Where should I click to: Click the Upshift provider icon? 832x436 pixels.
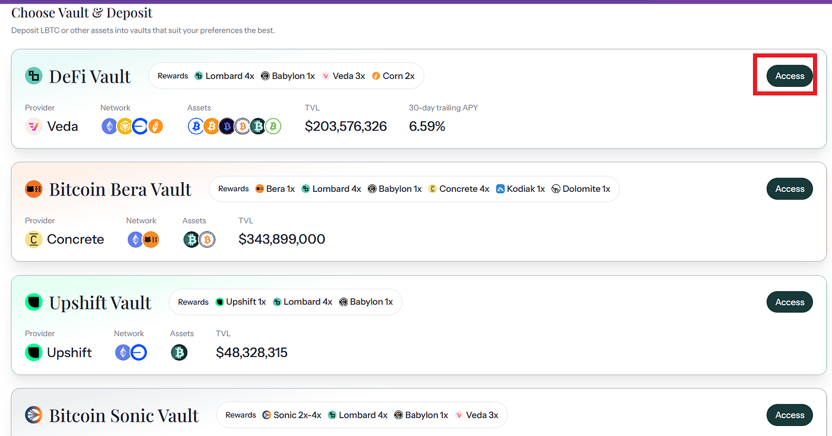click(33, 353)
